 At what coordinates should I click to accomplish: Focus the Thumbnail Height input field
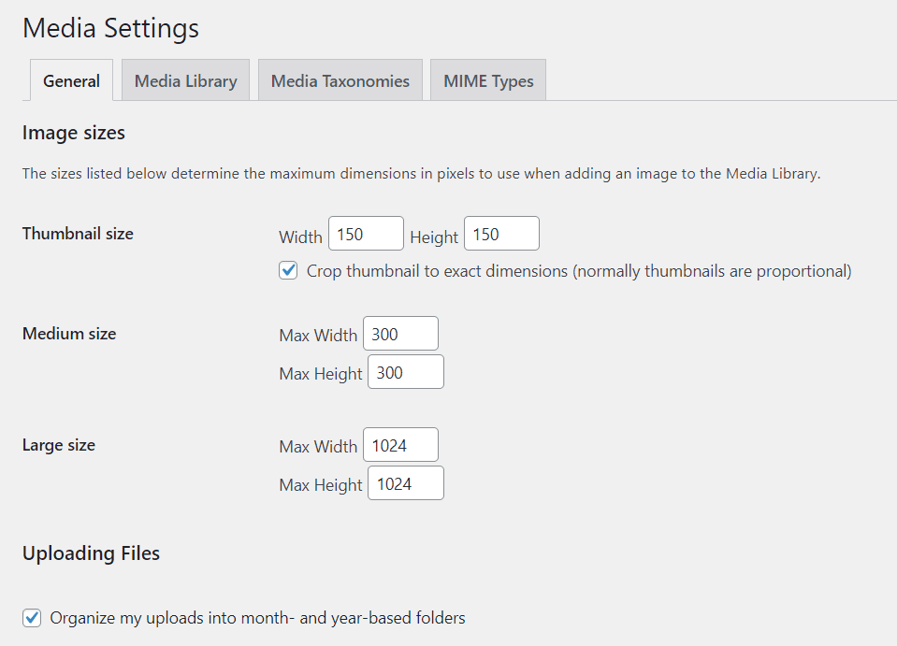click(501, 234)
